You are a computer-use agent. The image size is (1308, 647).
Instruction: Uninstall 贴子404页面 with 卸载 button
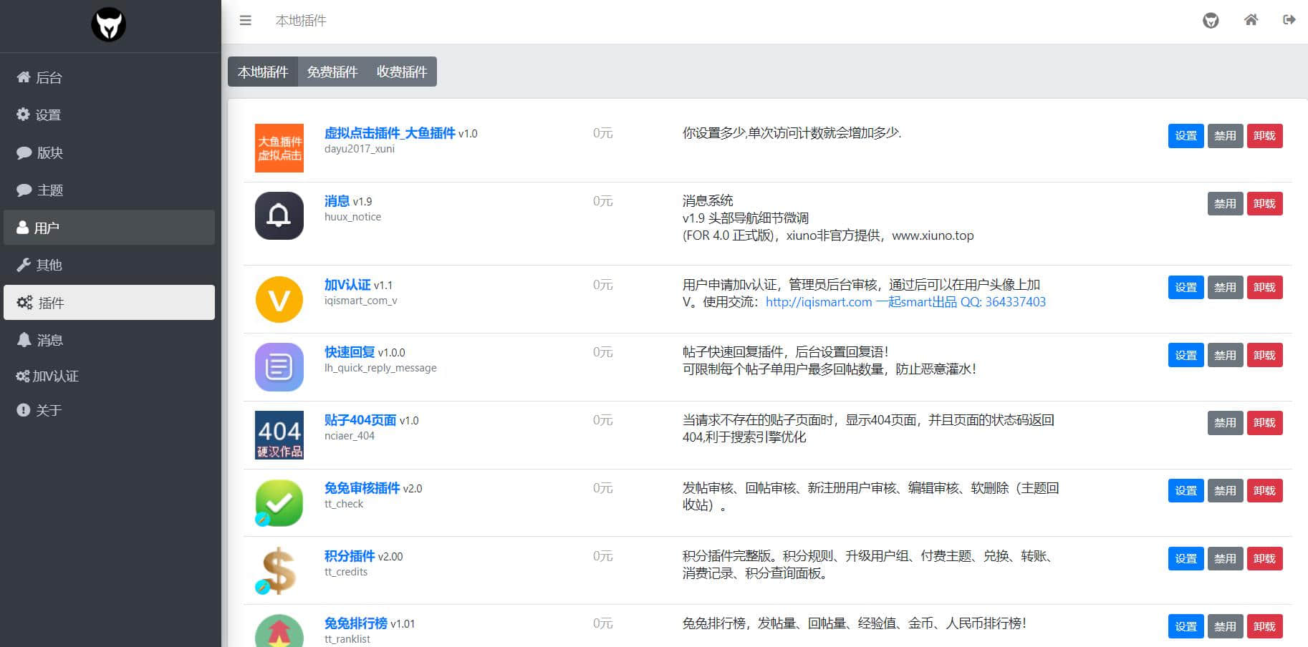coord(1264,423)
